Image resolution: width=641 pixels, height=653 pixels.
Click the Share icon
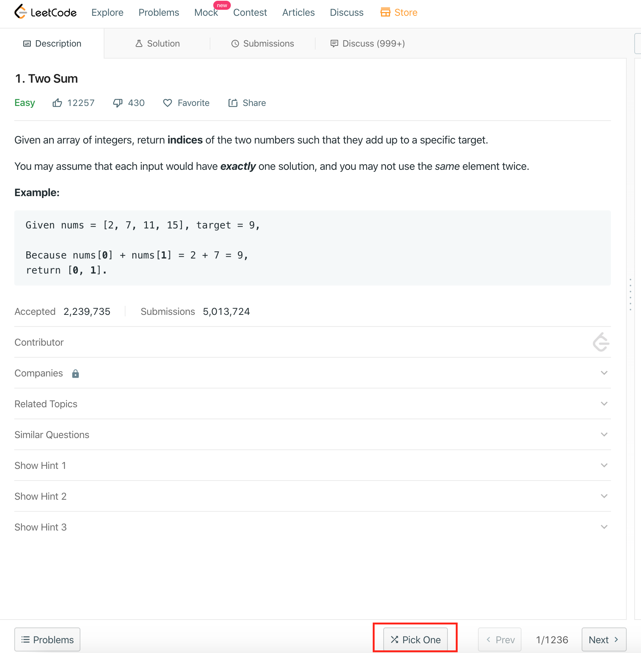coord(233,103)
